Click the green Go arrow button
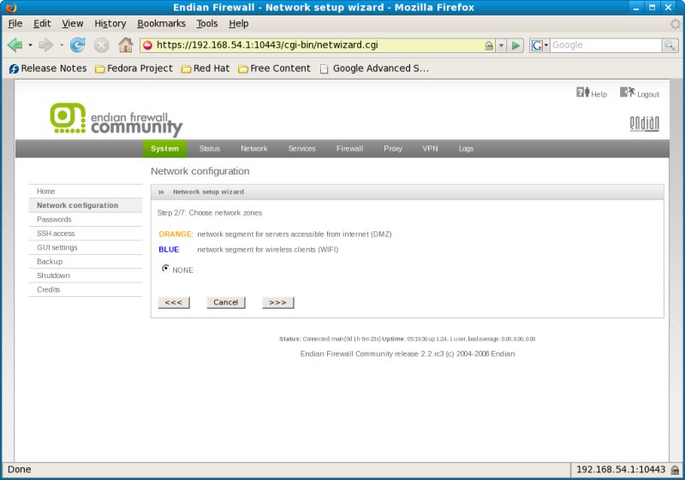This screenshot has width=685, height=480. [x=516, y=45]
